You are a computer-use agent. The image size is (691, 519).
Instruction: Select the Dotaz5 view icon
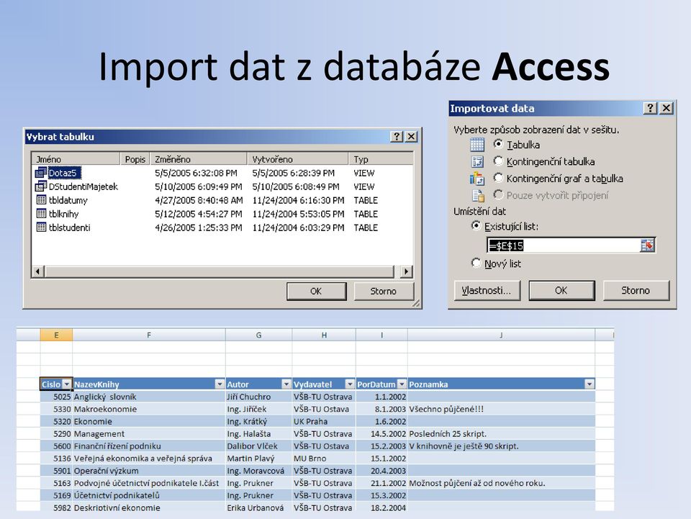click(x=41, y=173)
